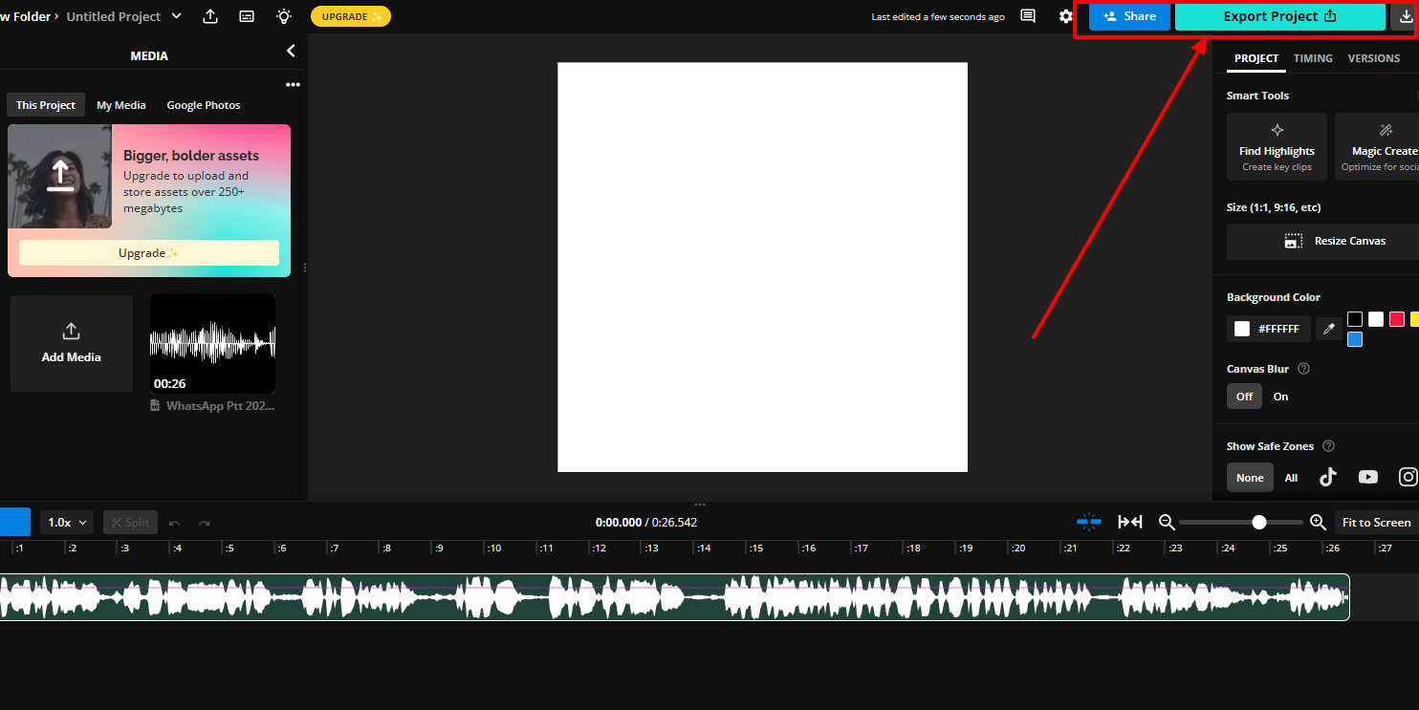Switch to the TIMING tab
This screenshot has height=710, width=1419.
click(1313, 58)
